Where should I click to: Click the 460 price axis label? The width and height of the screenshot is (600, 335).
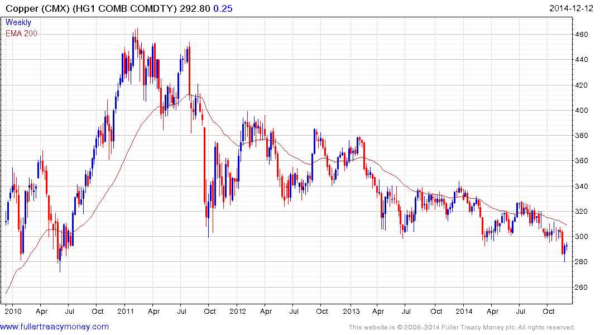point(582,34)
